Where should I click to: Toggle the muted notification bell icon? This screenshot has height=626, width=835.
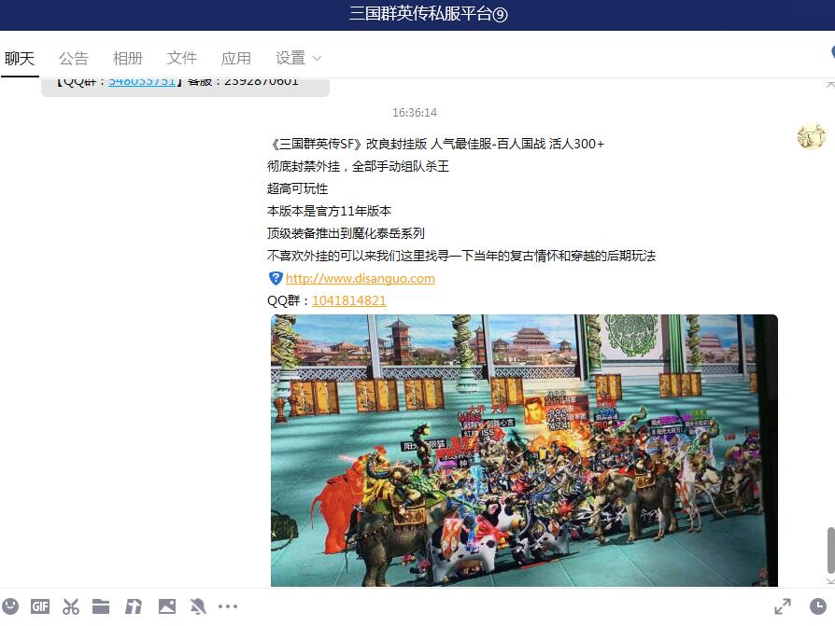(x=198, y=606)
